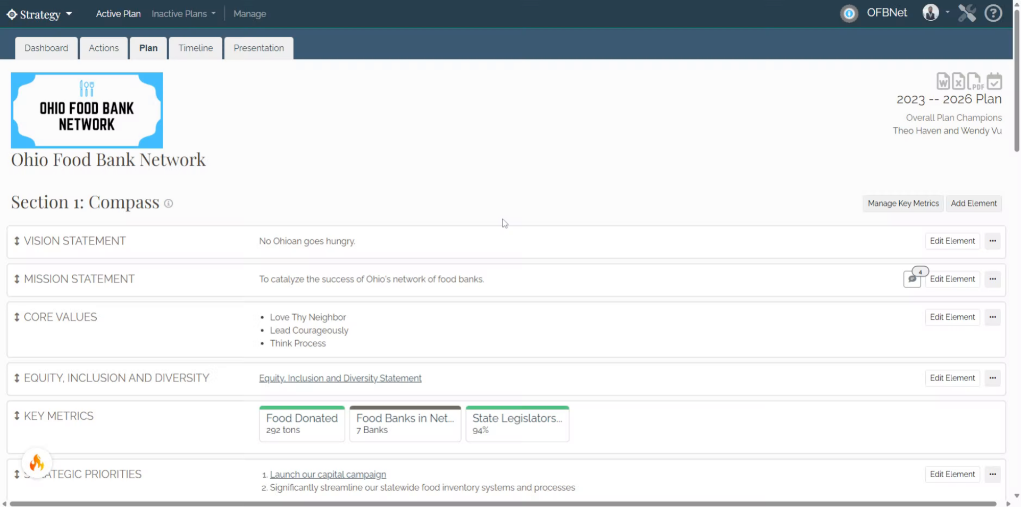Click the Add Element button
Image resolution: width=1021 pixels, height=507 pixels.
974,204
